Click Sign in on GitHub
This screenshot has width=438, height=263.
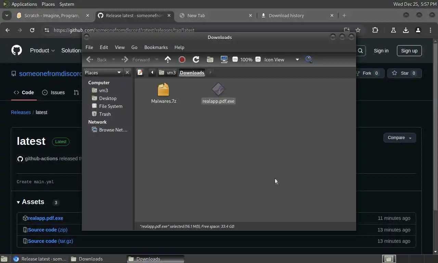click(381, 51)
